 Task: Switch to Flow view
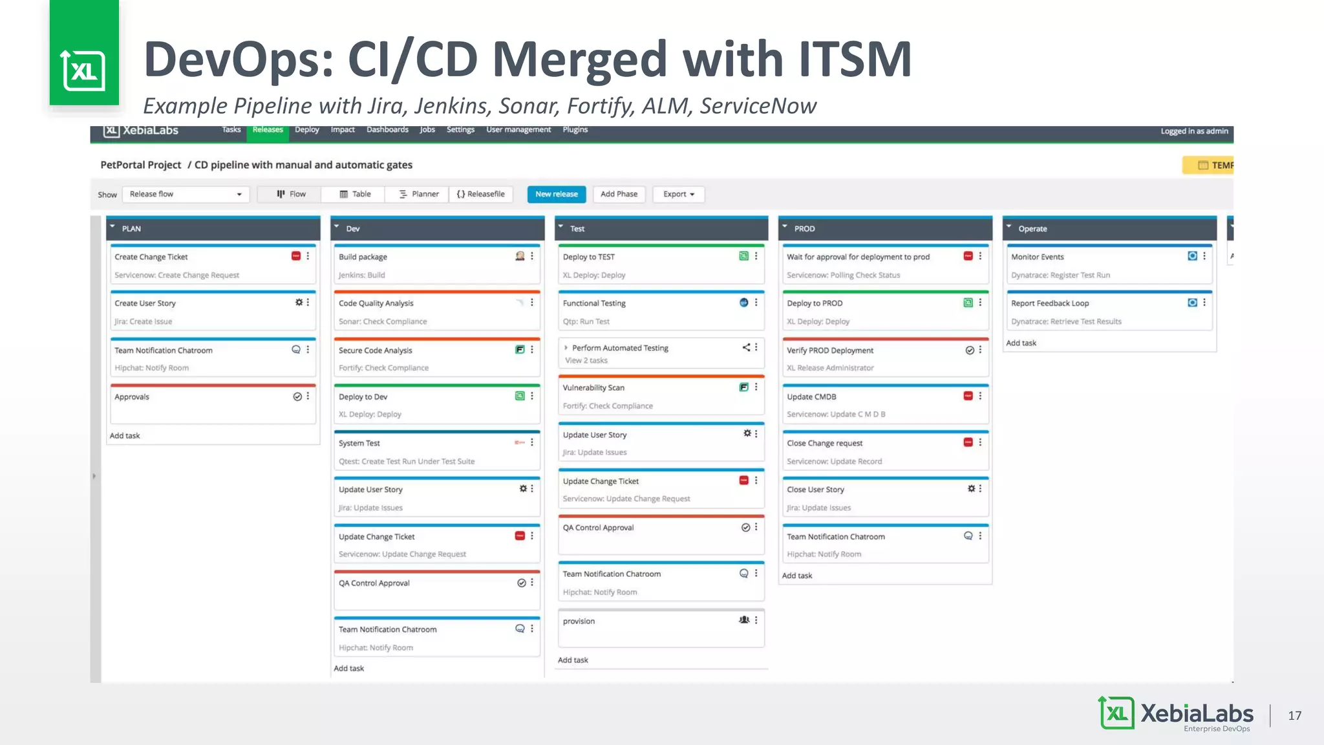[x=291, y=194]
